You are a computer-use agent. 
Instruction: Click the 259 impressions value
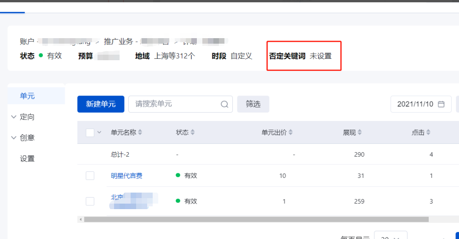tap(359, 201)
